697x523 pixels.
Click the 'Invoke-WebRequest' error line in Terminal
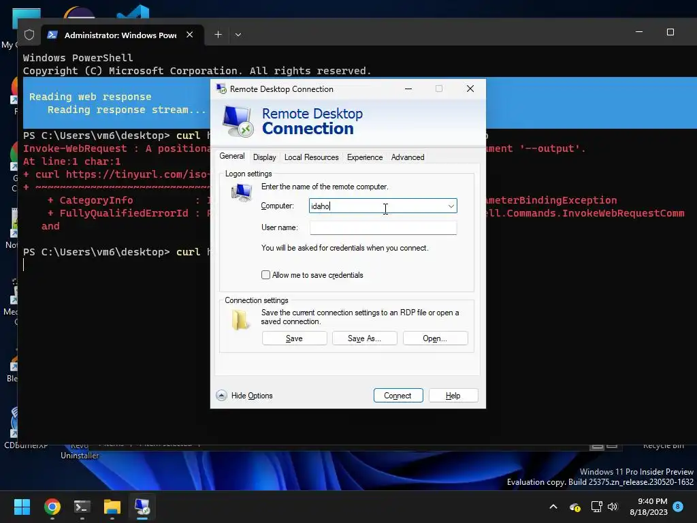pyautogui.click(x=116, y=148)
